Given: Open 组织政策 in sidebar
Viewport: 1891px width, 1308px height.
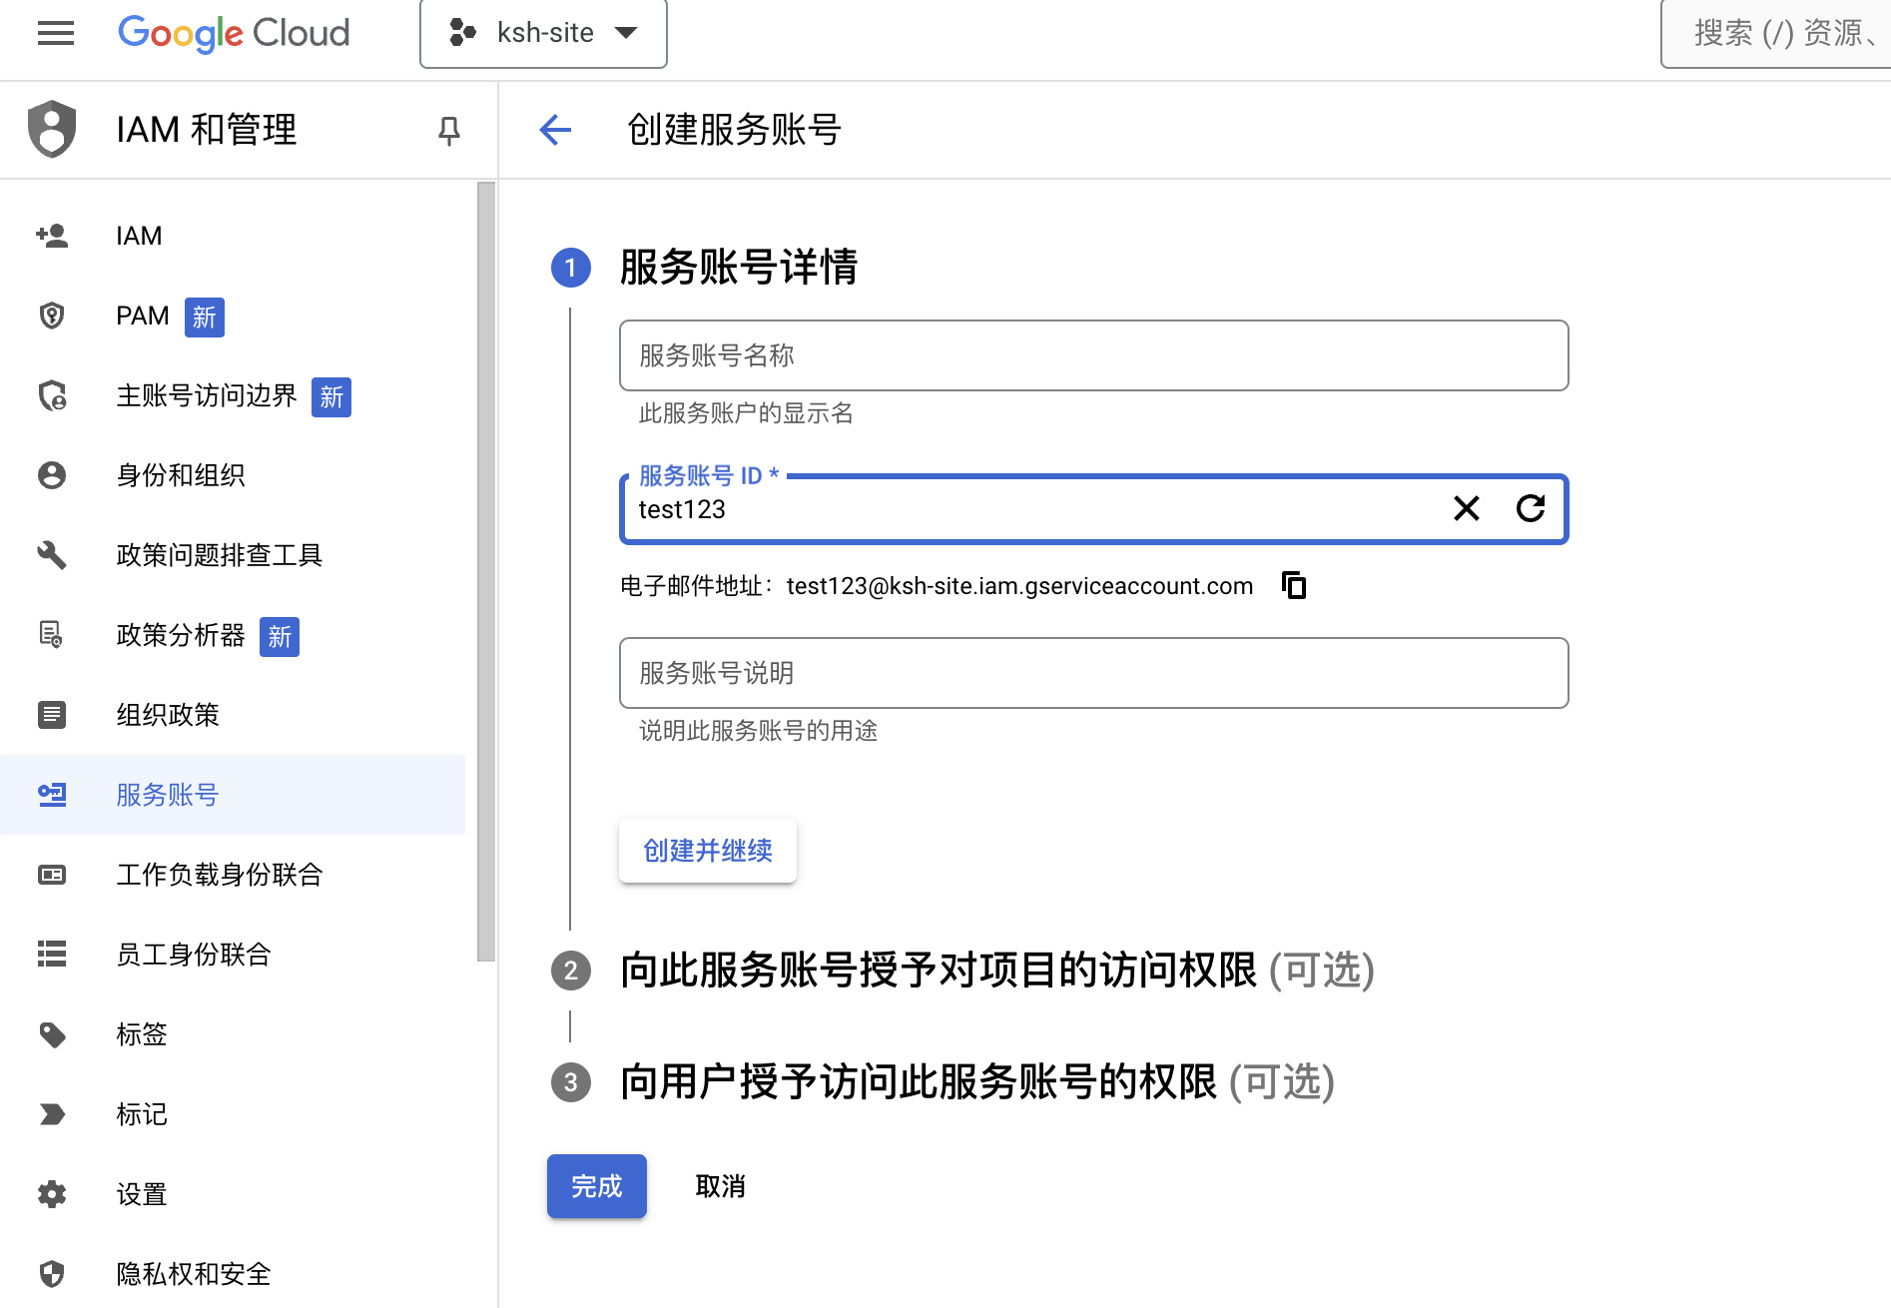Looking at the screenshot, I should pos(233,715).
